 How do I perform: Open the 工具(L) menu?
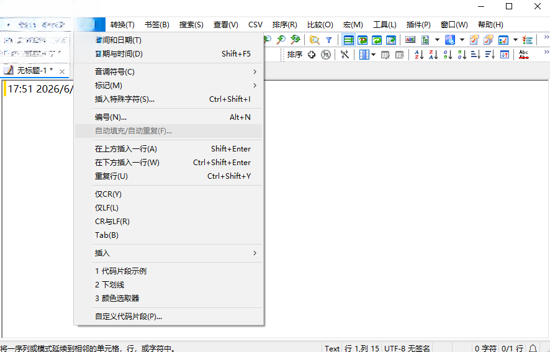pos(384,25)
